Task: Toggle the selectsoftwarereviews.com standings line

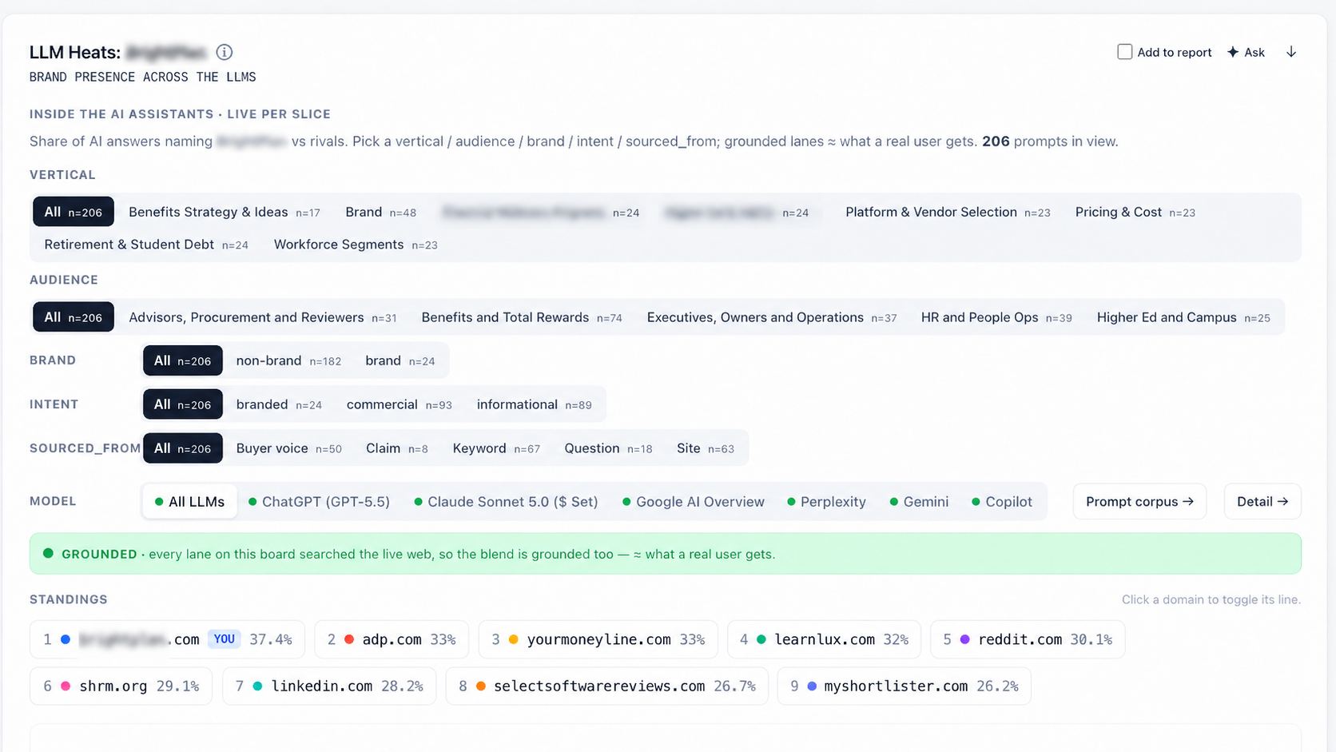Action: coord(606,686)
